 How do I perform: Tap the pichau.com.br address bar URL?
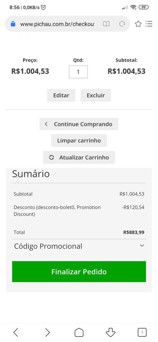click(x=57, y=24)
